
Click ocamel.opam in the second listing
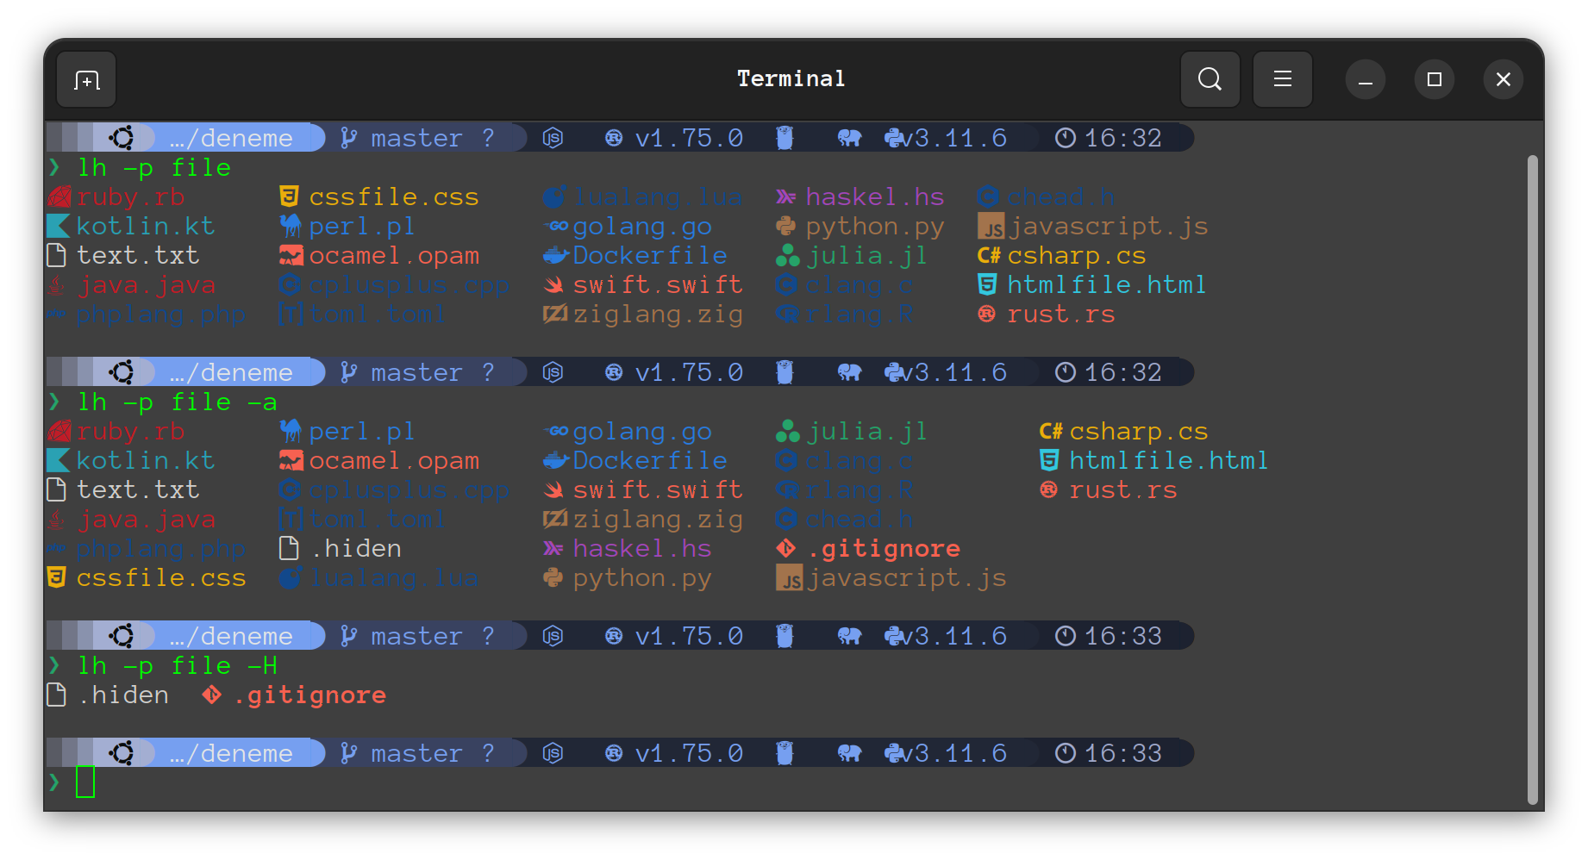click(x=394, y=460)
